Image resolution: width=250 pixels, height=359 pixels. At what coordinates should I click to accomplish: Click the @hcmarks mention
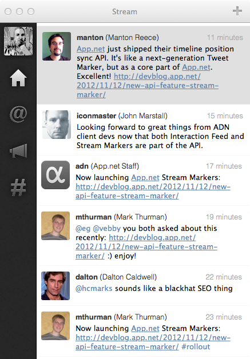point(94,288)
